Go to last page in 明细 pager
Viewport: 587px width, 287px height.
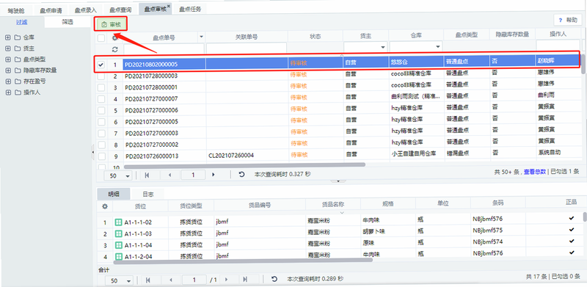pos(245,280)
